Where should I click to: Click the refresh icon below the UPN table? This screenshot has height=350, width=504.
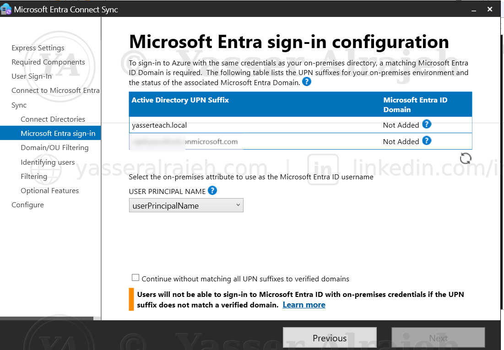pyautogui.click(x=466, y=158)
